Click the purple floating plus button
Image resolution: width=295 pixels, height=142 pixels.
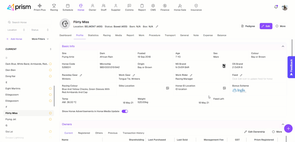[x=288, y=128]
